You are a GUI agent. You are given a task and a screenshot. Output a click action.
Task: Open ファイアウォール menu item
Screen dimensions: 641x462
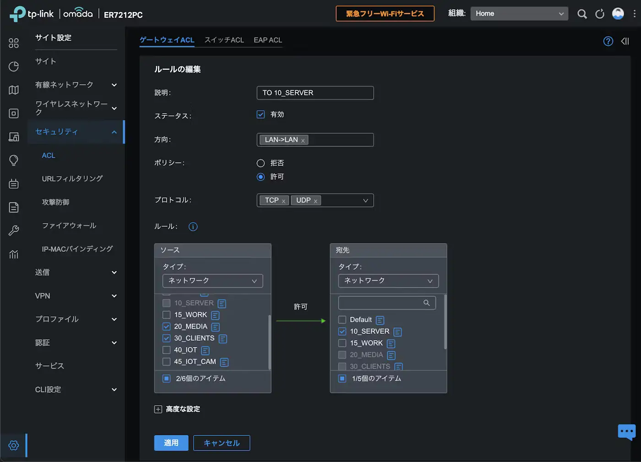pos(69,225)
